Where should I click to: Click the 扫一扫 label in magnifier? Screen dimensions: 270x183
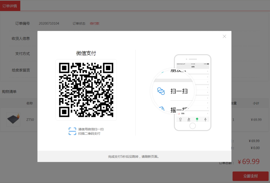[x=179, y=91]
